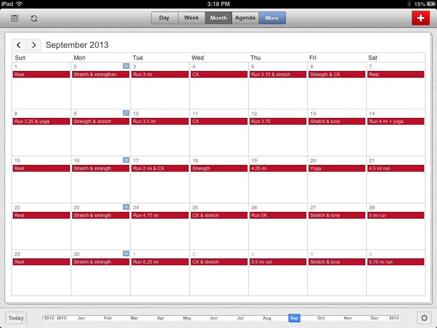Screen dimensions: 437x328
Task: Switch to Day view
Action: pyautogui.click(x=164, y=18)
